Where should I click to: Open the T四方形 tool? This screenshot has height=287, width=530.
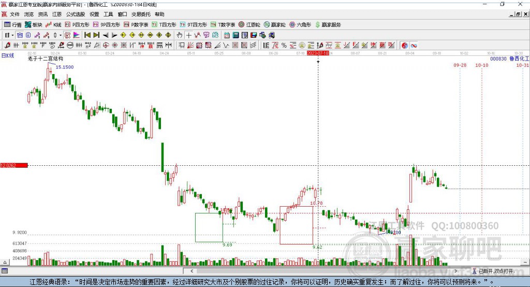(x=164, y=25)
